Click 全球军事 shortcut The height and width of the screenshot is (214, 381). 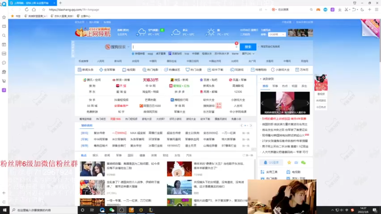(x=107, y=69)
